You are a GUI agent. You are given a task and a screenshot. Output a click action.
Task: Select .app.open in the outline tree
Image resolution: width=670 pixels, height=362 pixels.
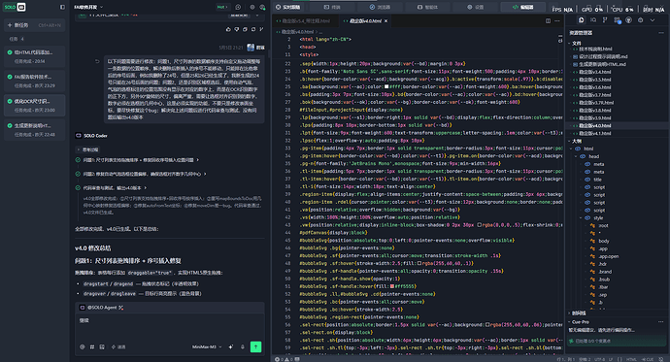pos(609,256)
